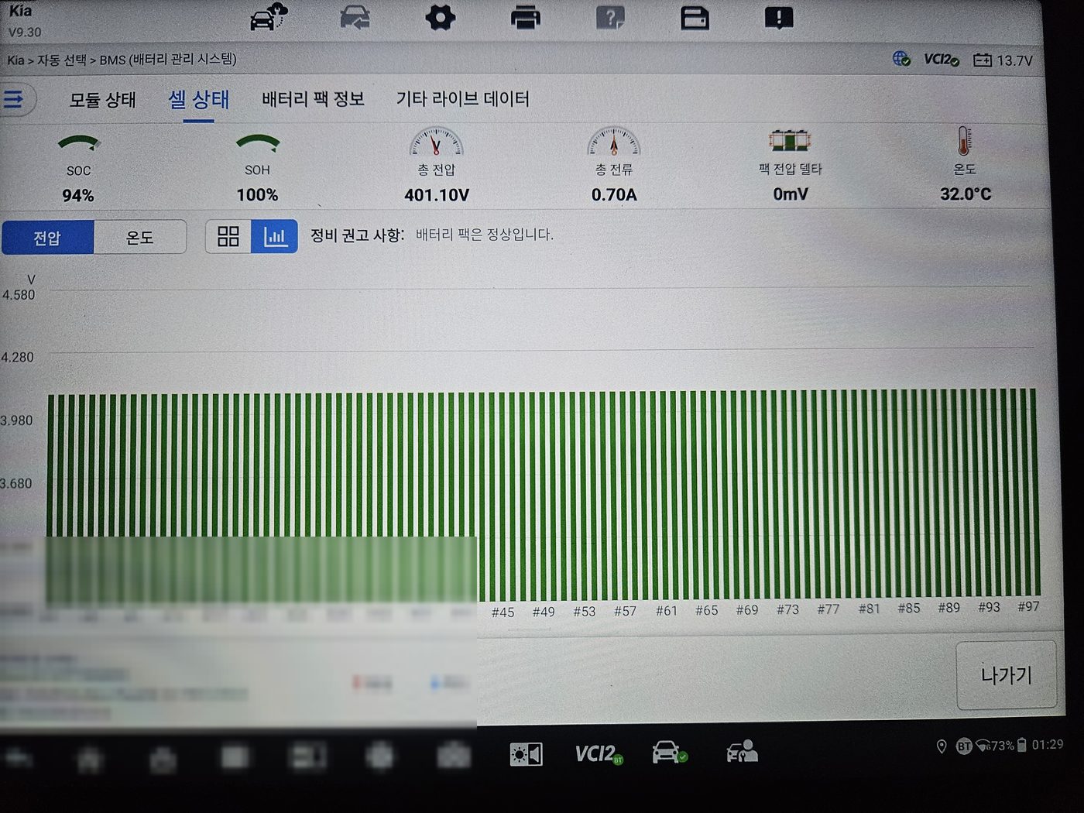Screen dimensions: 1084x813
Task: Tap the VCI2 BT icon in bottom bar
Action: coord(599,753)
